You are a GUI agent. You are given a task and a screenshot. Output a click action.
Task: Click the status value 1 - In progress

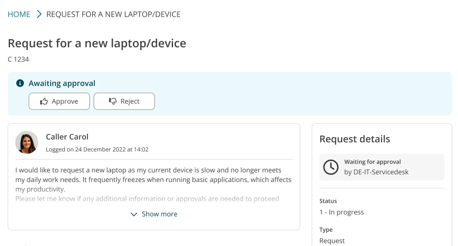pyautogui.click(x=341, y=212)
